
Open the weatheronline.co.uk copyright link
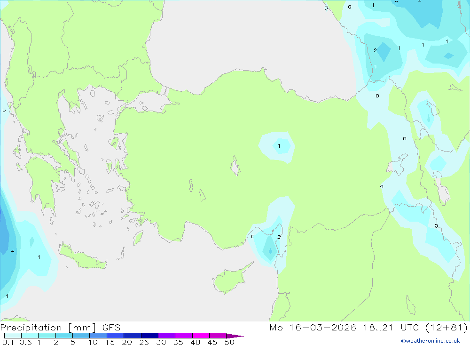tap(431, 341)
